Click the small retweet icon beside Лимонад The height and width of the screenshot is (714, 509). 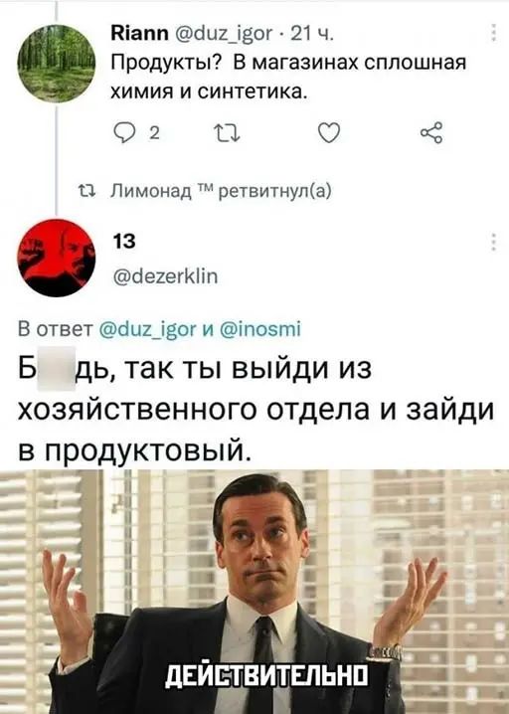tap(86, 191)
